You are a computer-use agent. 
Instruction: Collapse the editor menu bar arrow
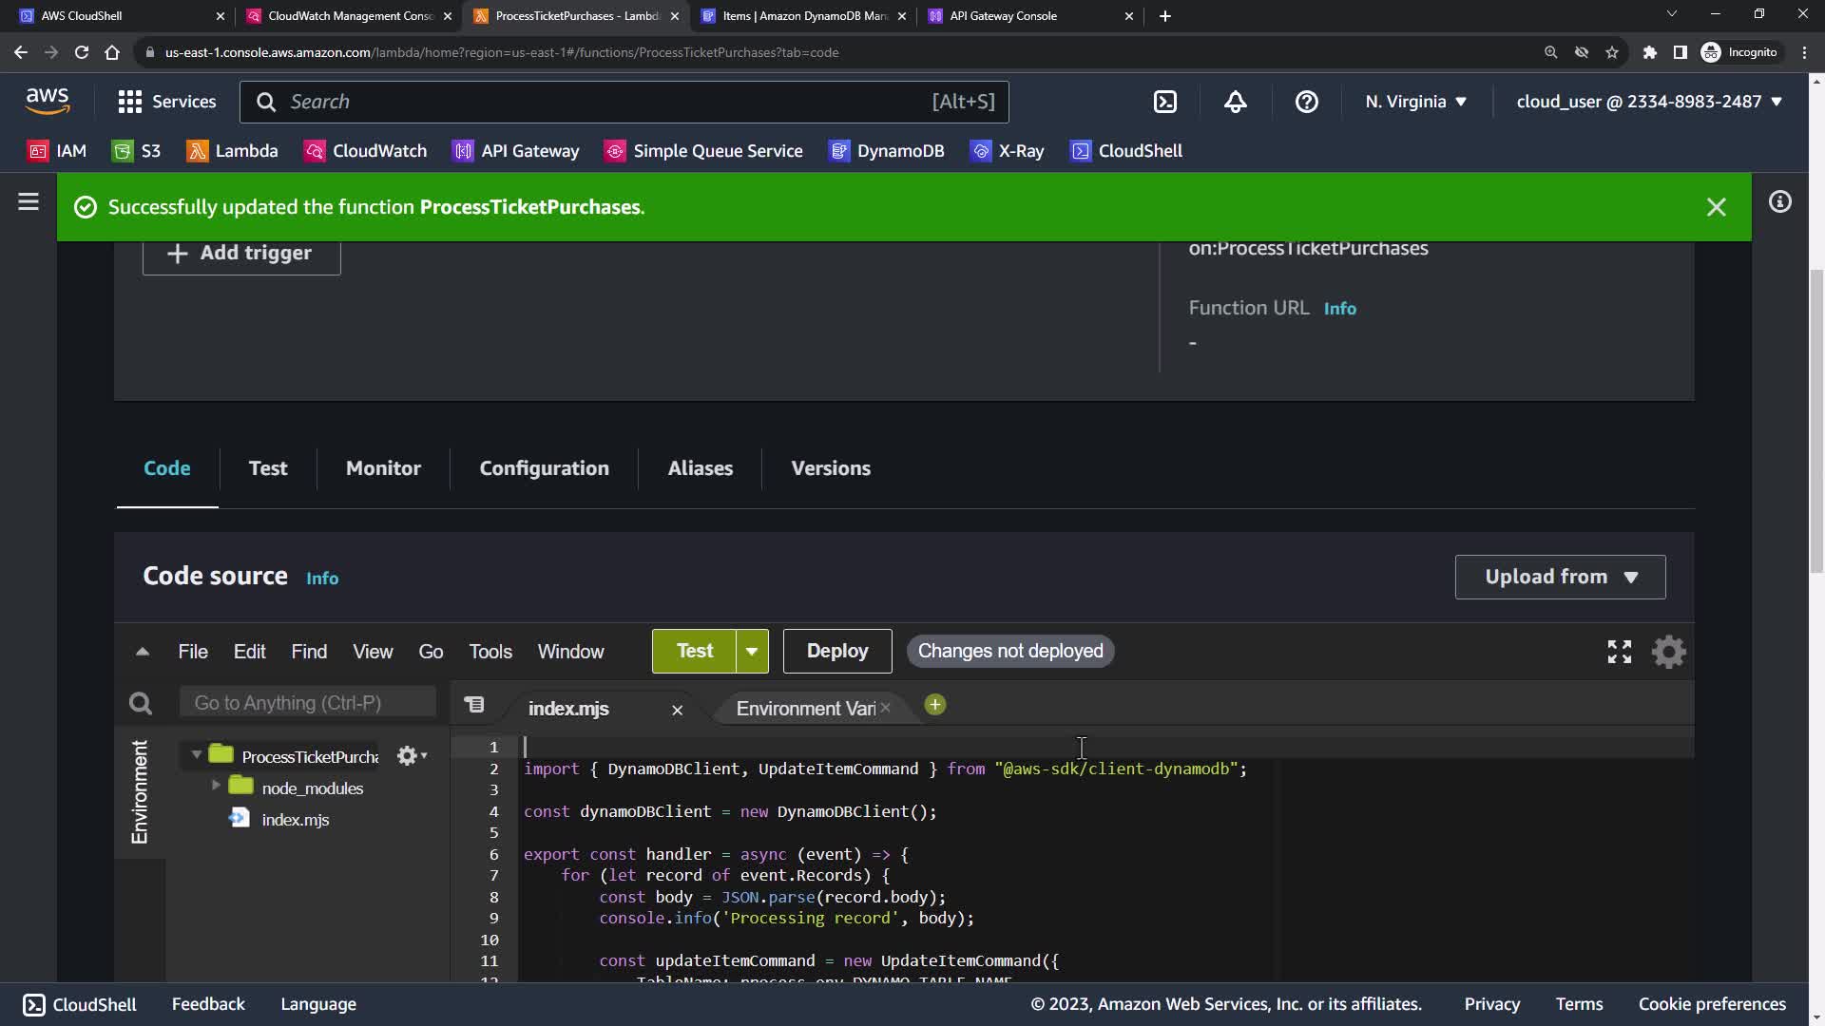point(143,652)
